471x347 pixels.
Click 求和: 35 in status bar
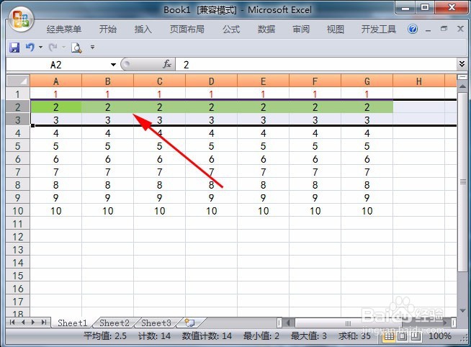pyautogui.click(x=355, y=336)
